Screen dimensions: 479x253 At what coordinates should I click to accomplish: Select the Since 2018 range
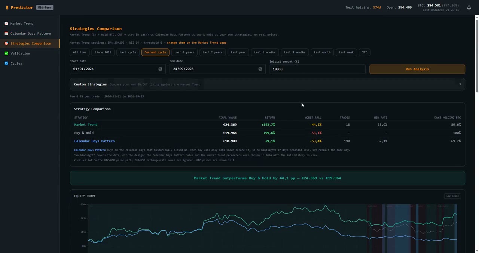[x=103, y=52]
